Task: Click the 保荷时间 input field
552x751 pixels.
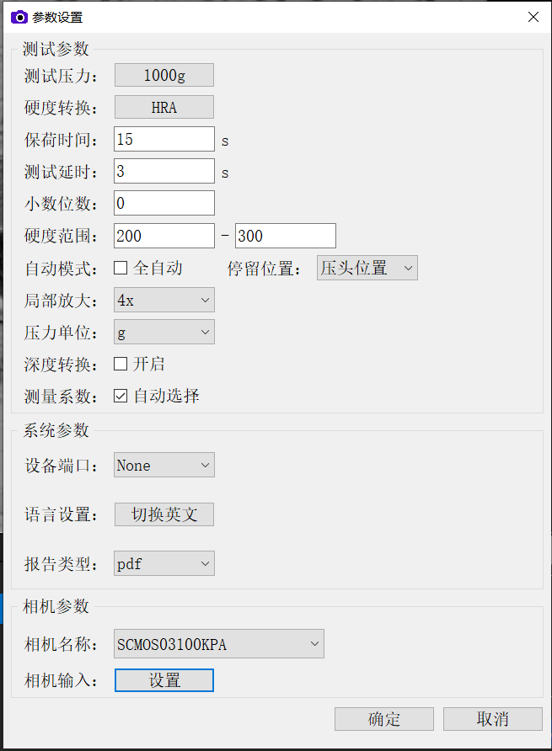Action: (x=164, y=140)
